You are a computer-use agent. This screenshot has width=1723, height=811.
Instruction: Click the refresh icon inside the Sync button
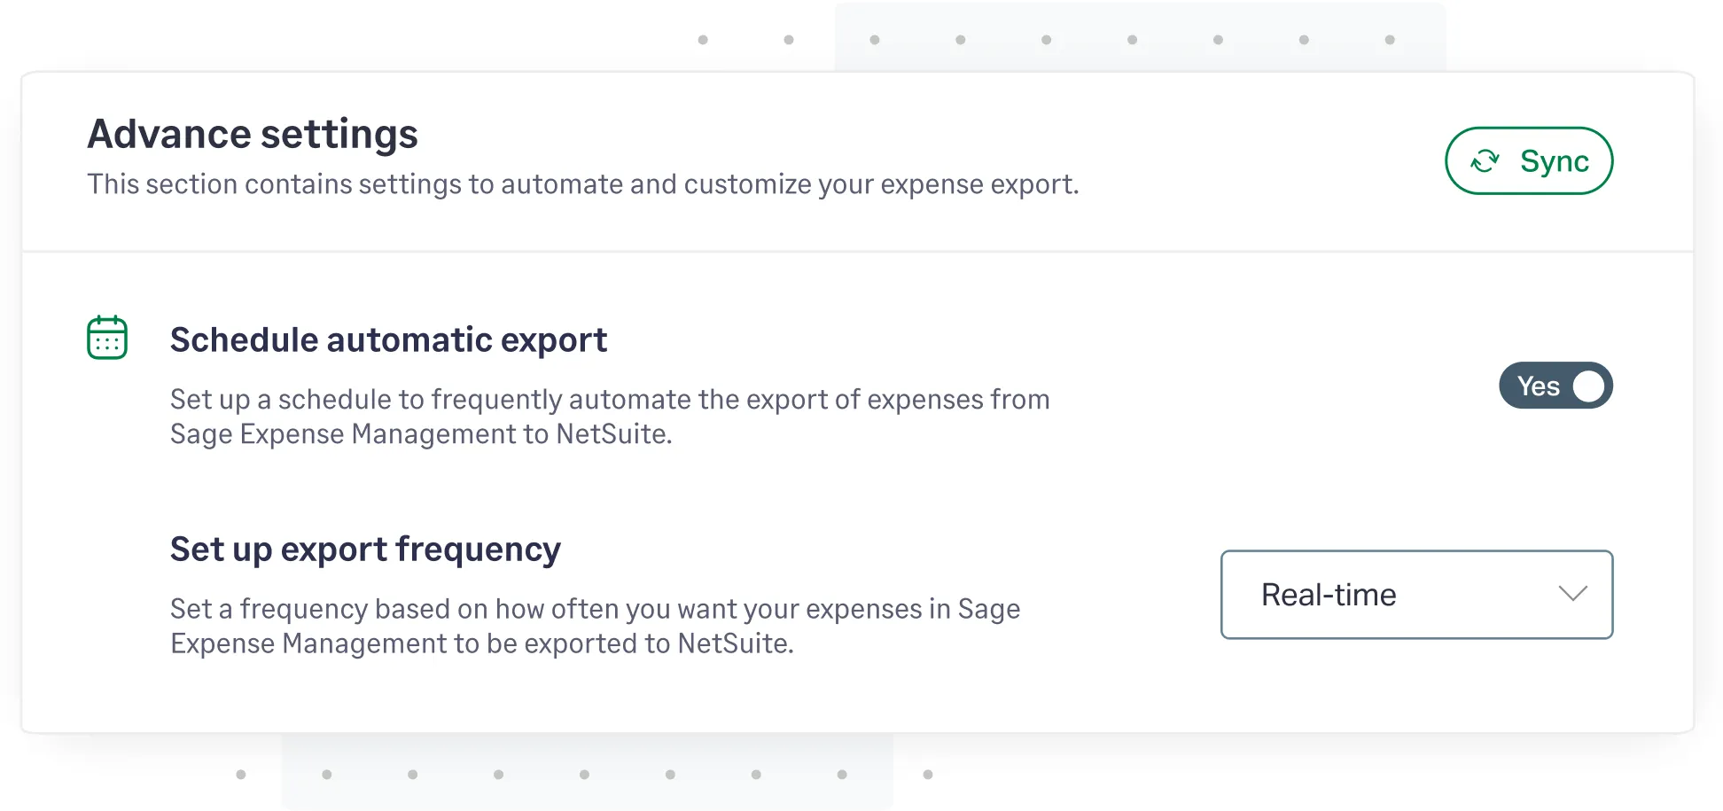(1485, 160)
